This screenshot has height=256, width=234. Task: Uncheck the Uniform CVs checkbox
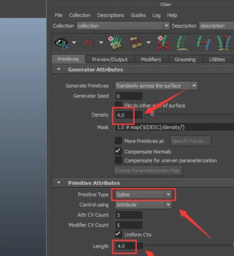[x=119, y=234]
